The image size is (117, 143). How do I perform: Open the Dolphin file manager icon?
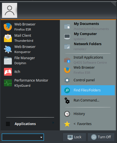coord(8,61)
